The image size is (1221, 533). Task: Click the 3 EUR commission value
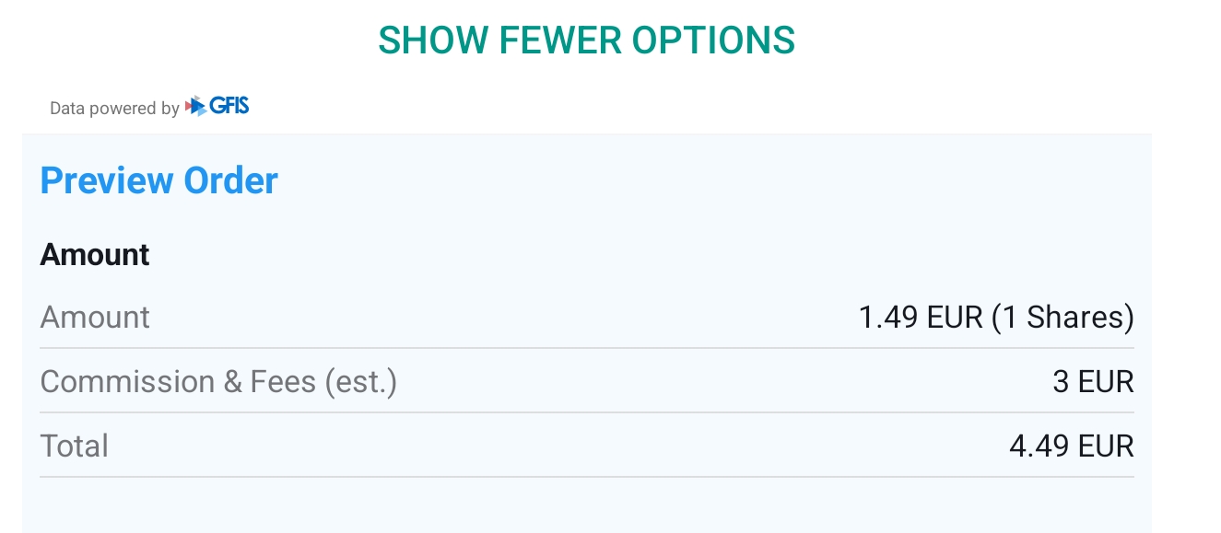[1093, 381]
